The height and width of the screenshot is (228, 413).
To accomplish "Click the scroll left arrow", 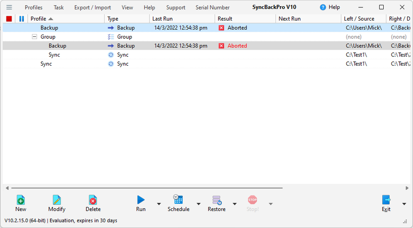I will point(7,188).
